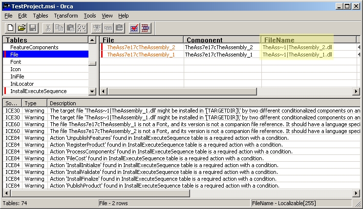
Task: Click the Tables list scrollbar thumb
Action: coord(92,63)
